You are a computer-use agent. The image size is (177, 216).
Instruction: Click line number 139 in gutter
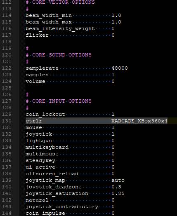point(7,180)
